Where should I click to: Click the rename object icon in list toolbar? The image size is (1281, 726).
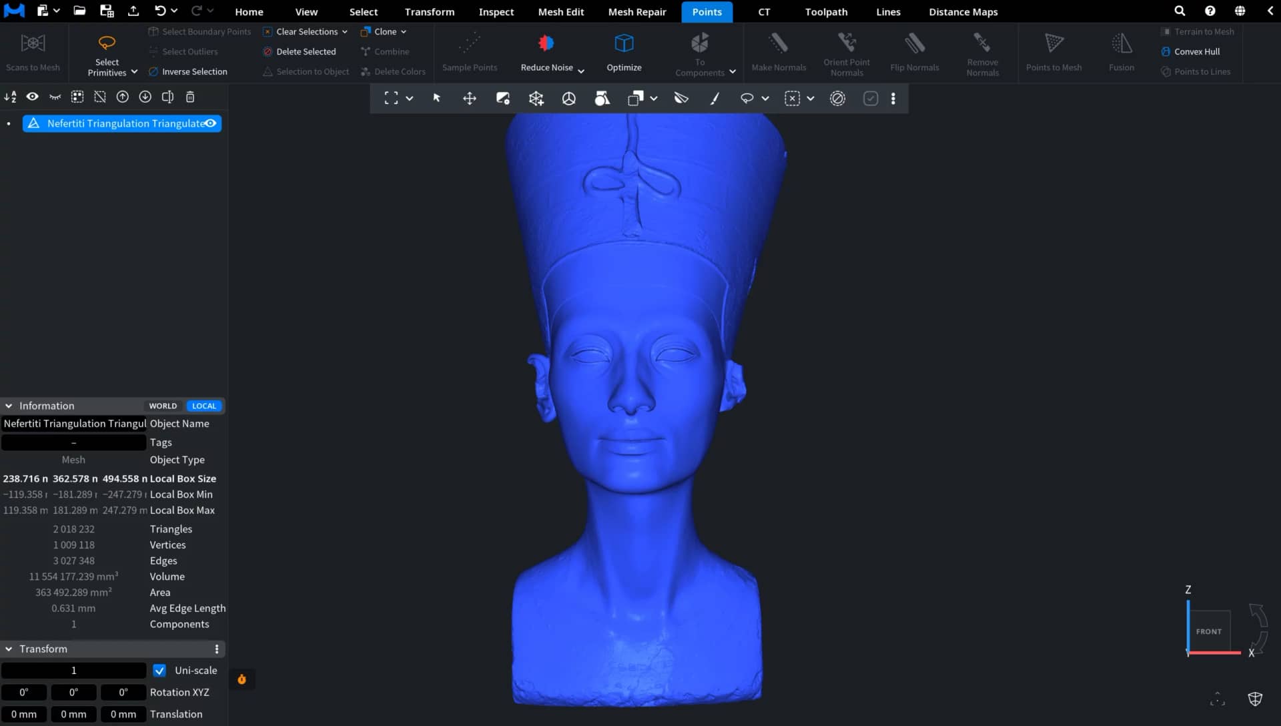(167, 97)
